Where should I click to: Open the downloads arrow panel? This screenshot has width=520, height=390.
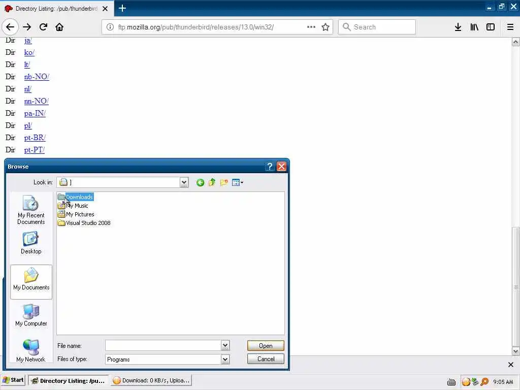(458, 27)
